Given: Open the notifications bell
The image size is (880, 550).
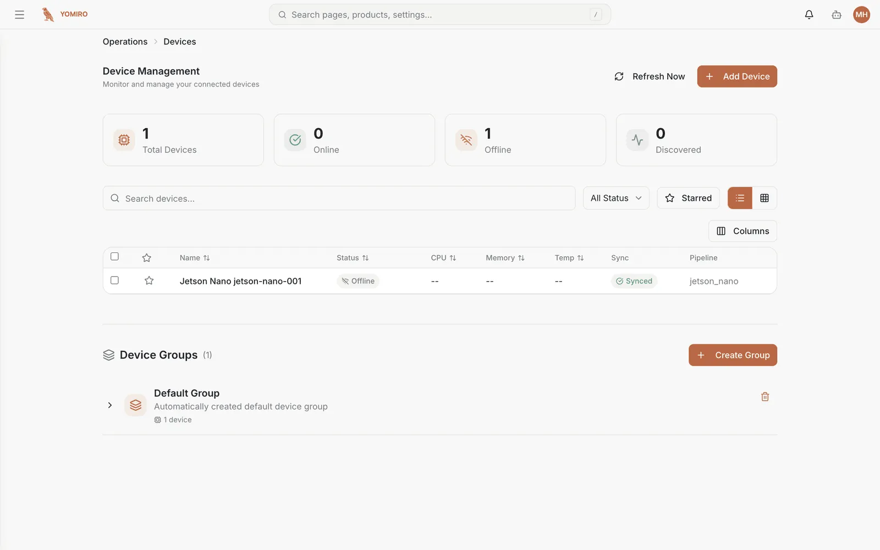Looking at the screenshot, I should (x=809, y=15).
